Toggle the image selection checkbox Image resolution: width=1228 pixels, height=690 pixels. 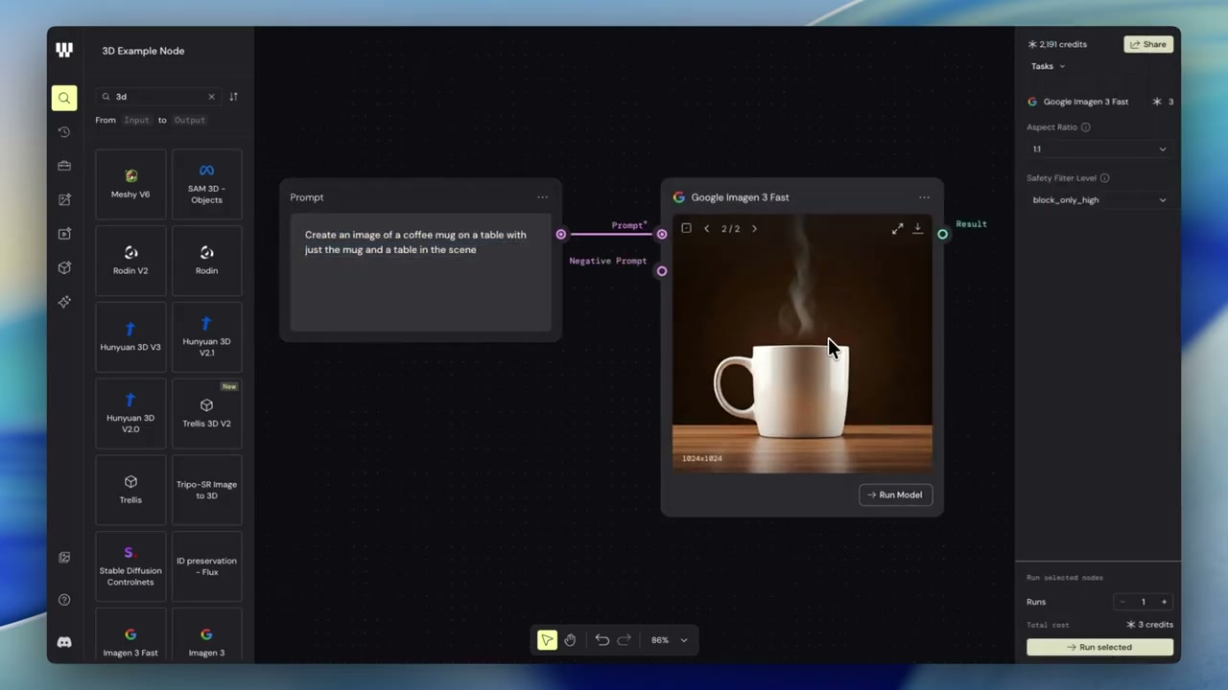686,228
